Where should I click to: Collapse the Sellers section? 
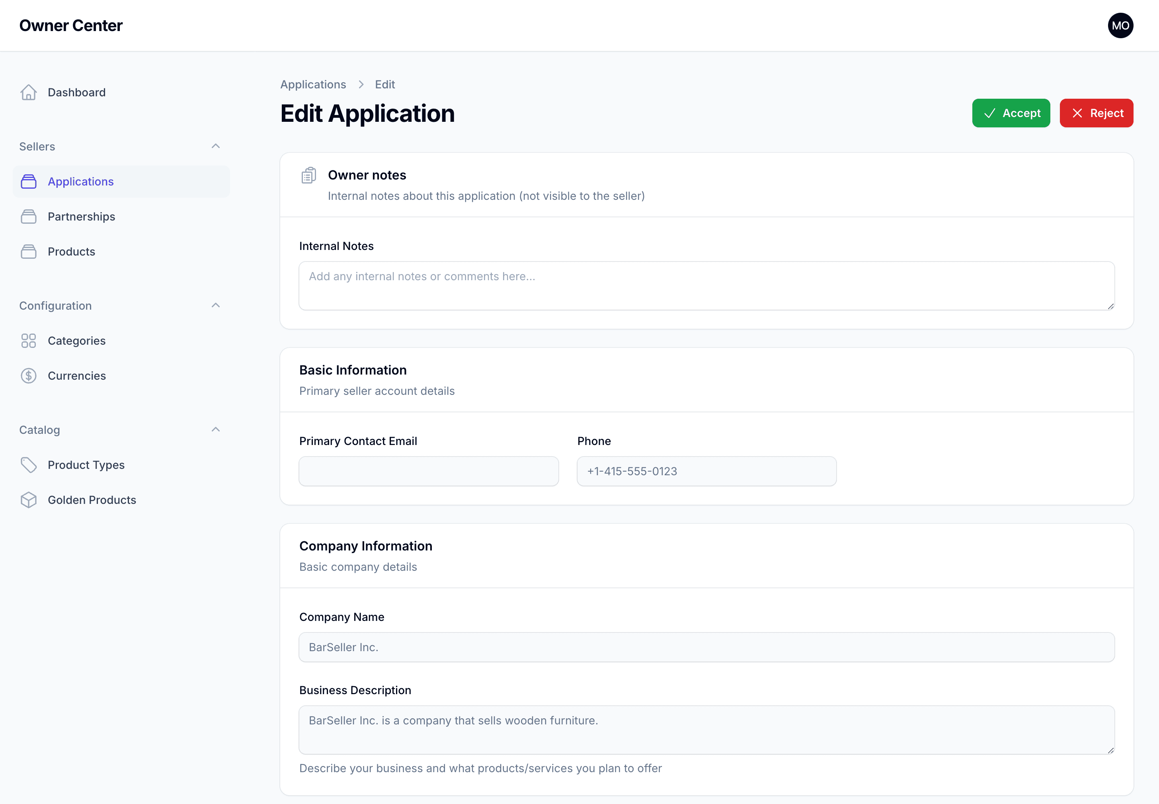point(216,146)
